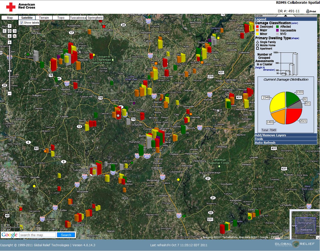Collapse the legend panel using up arrow
This screenshot has height=251, width=320.
[x=285, y=16]
